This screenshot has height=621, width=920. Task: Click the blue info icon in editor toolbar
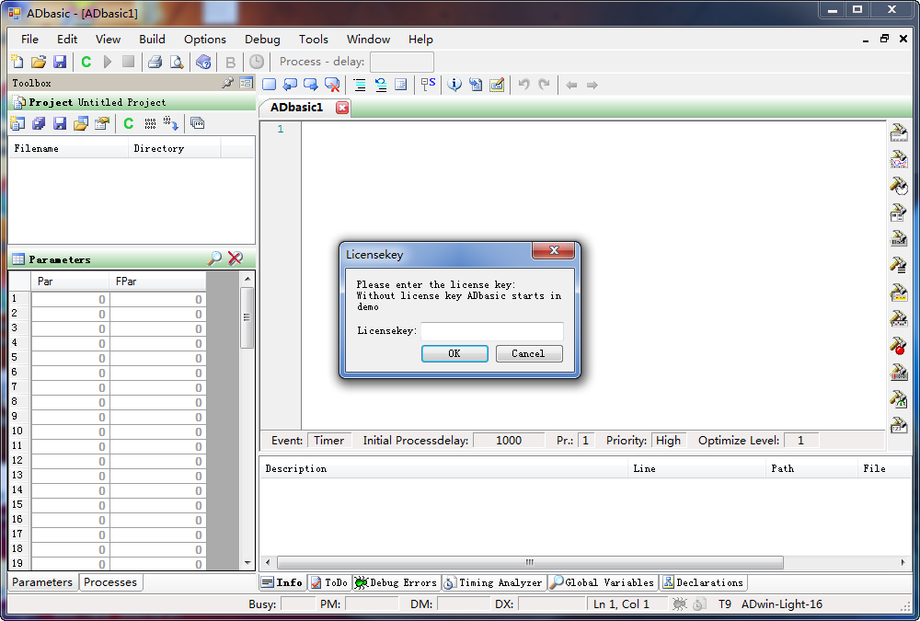point(454,85)
